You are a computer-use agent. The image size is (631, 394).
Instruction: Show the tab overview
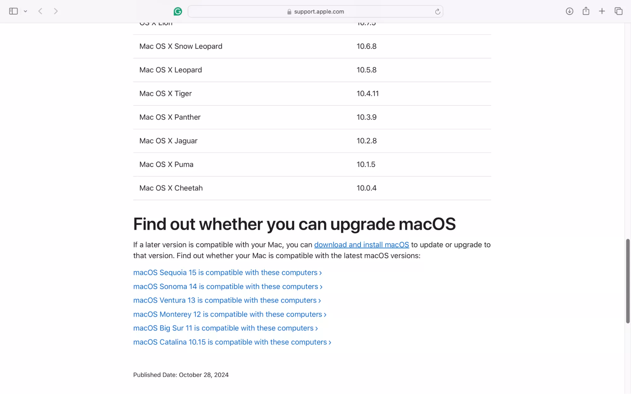618,11
